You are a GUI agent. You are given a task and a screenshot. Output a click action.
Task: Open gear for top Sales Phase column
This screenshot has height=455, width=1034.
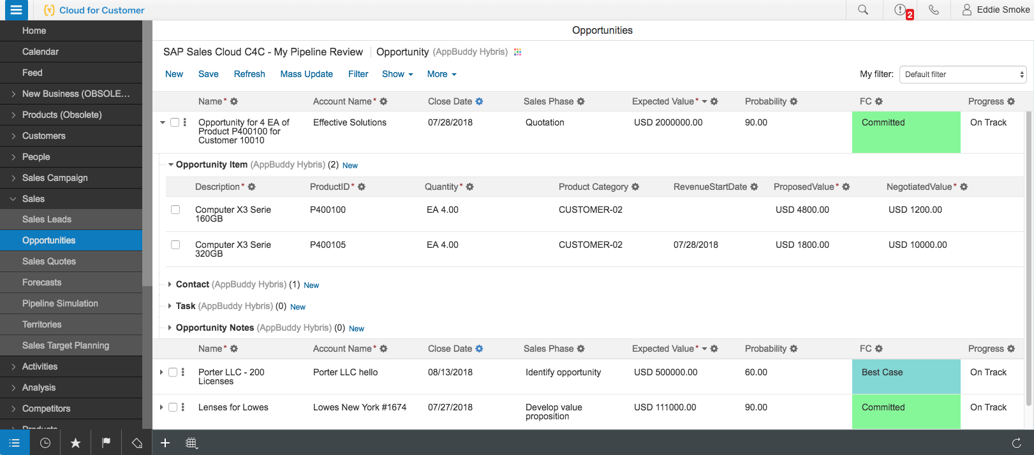(580, 101)
